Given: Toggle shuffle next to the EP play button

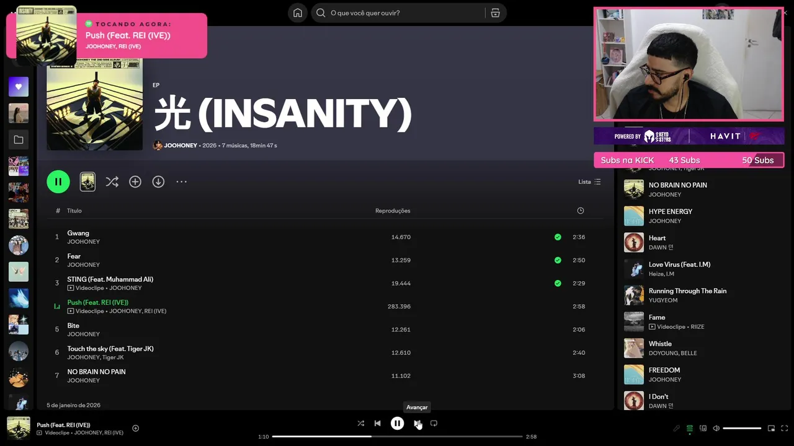Looking at the screenshot, I should 112,181.
